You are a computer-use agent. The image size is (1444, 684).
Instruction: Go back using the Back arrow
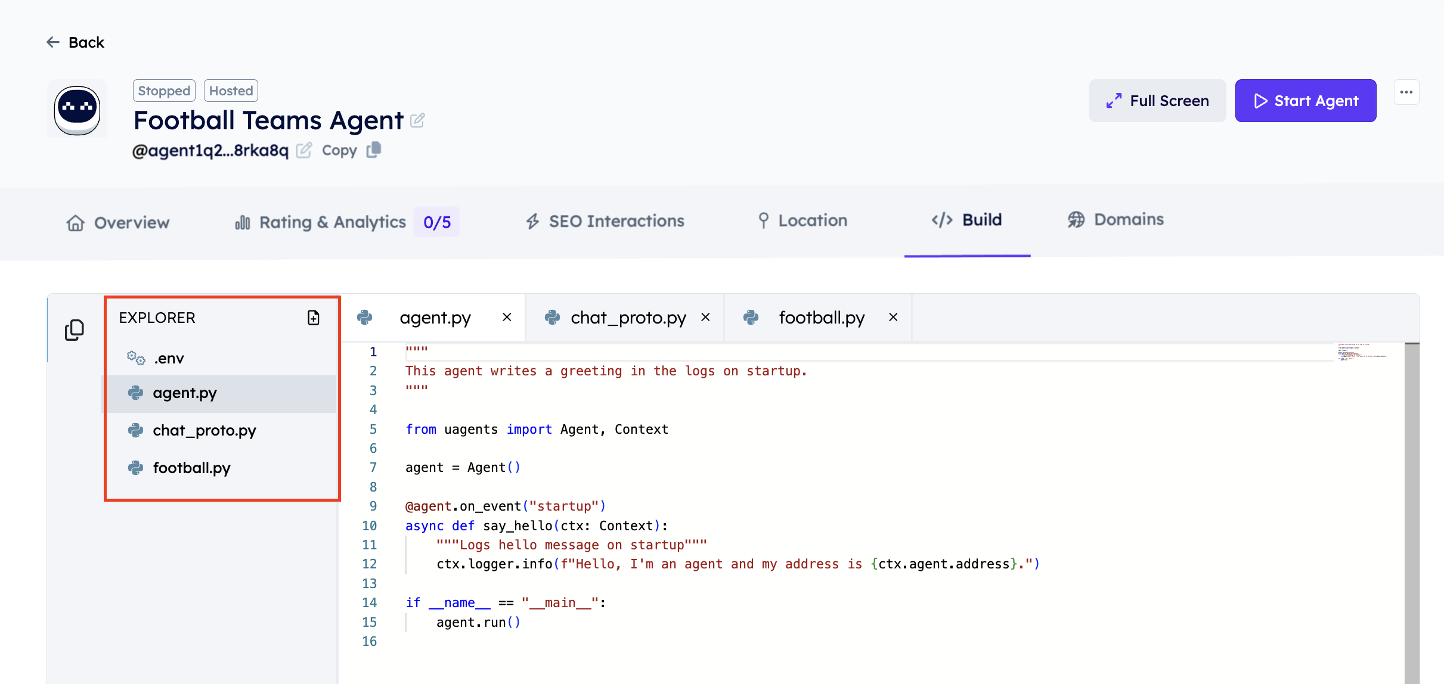(x=75, y=42)
